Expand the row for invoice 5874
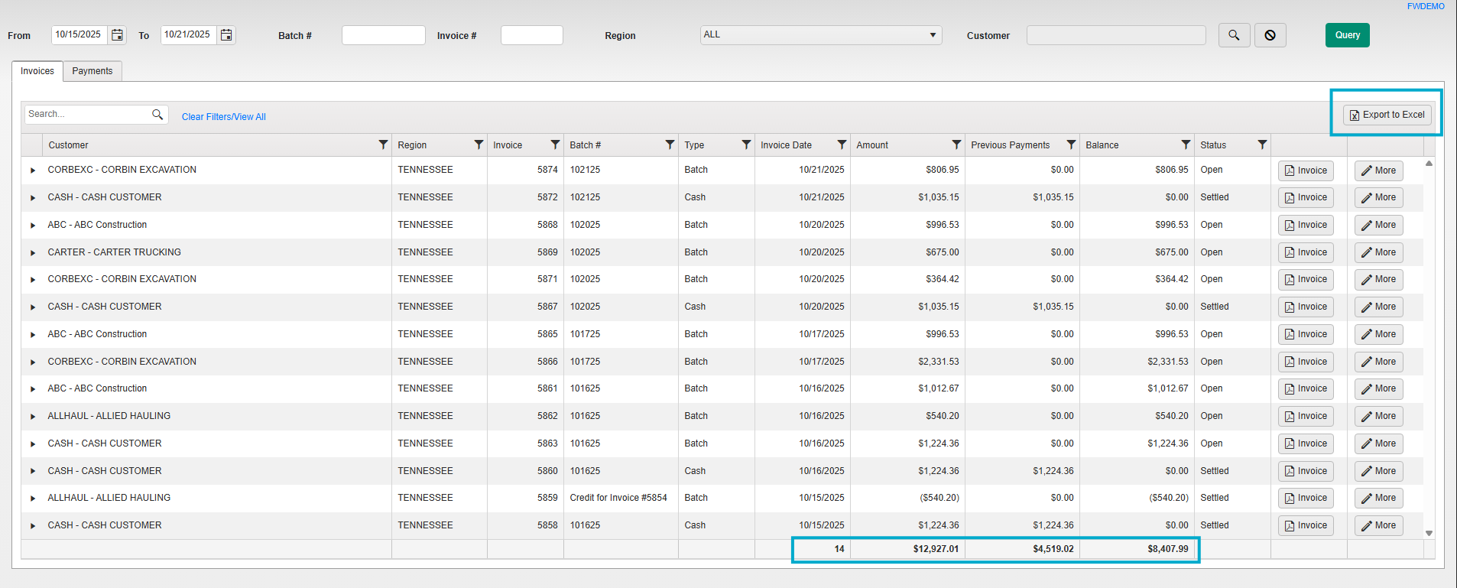This screenshot has height=588, width=1457. [33, 171]
